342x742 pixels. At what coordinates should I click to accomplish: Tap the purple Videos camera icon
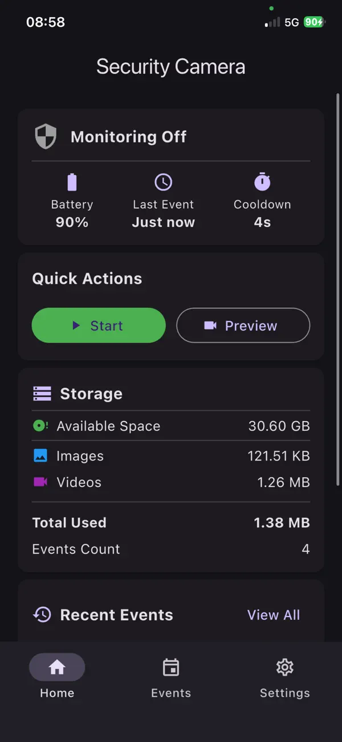(40, 482)
